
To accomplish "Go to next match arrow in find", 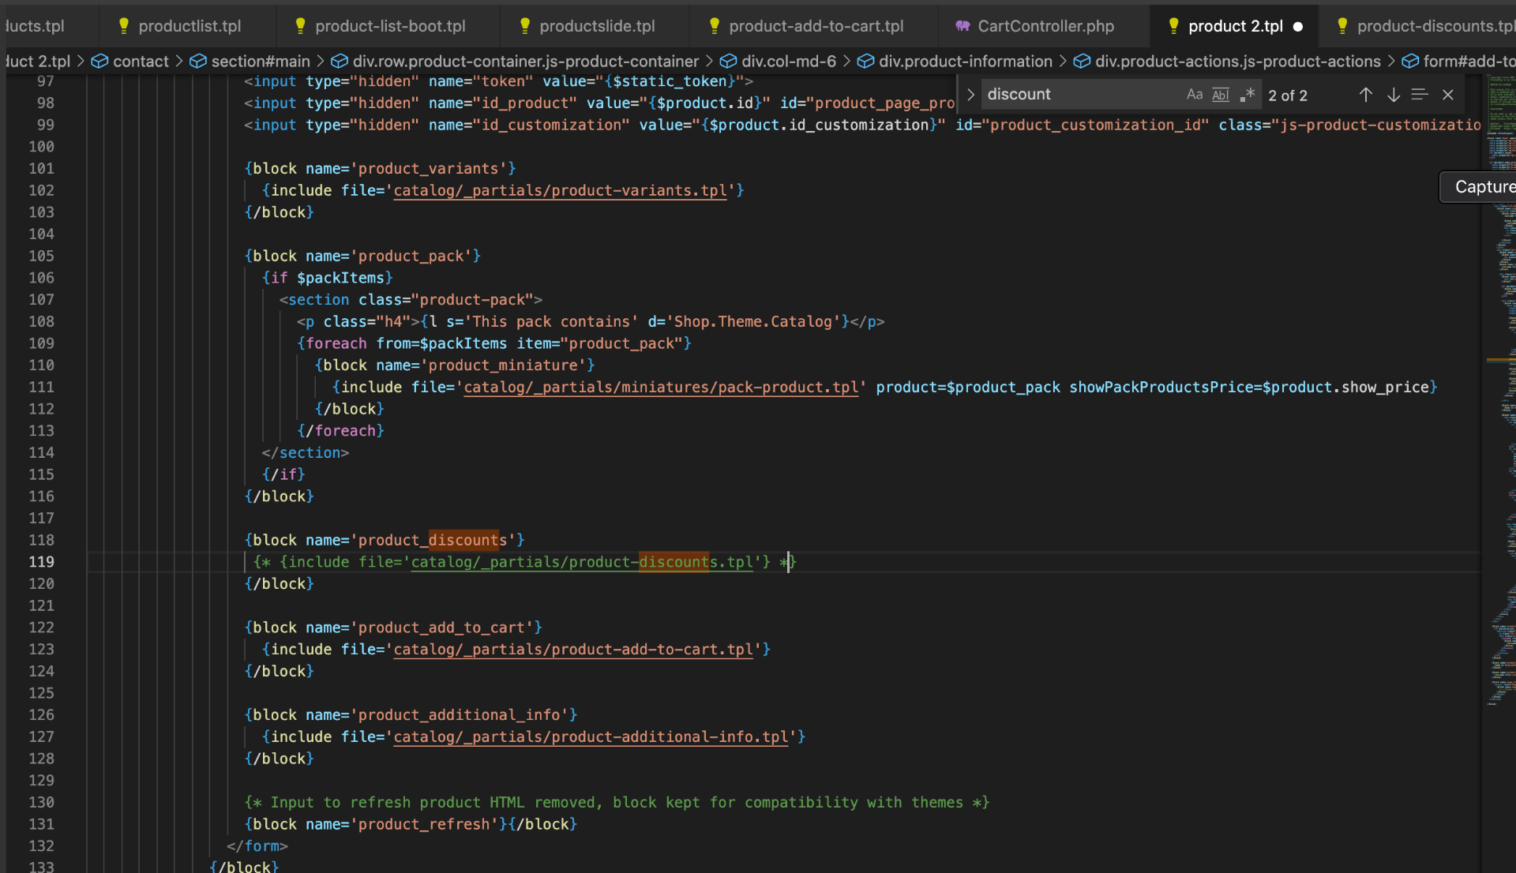I will pyautogui.click(x=1394, y=95).
